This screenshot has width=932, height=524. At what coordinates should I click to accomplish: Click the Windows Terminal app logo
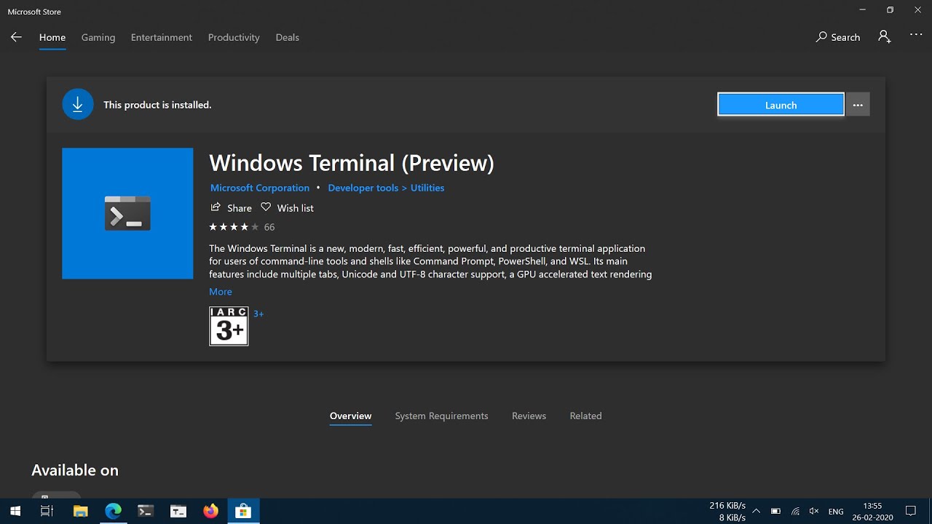point(127,213)
